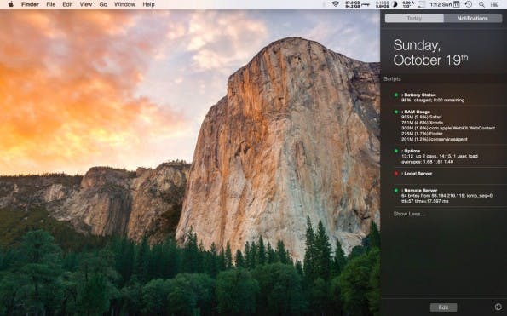The width and height of the screenshot is (507, 316).
Task: Click the calendar date icon in menu bar
Action: tap(456, 4)
